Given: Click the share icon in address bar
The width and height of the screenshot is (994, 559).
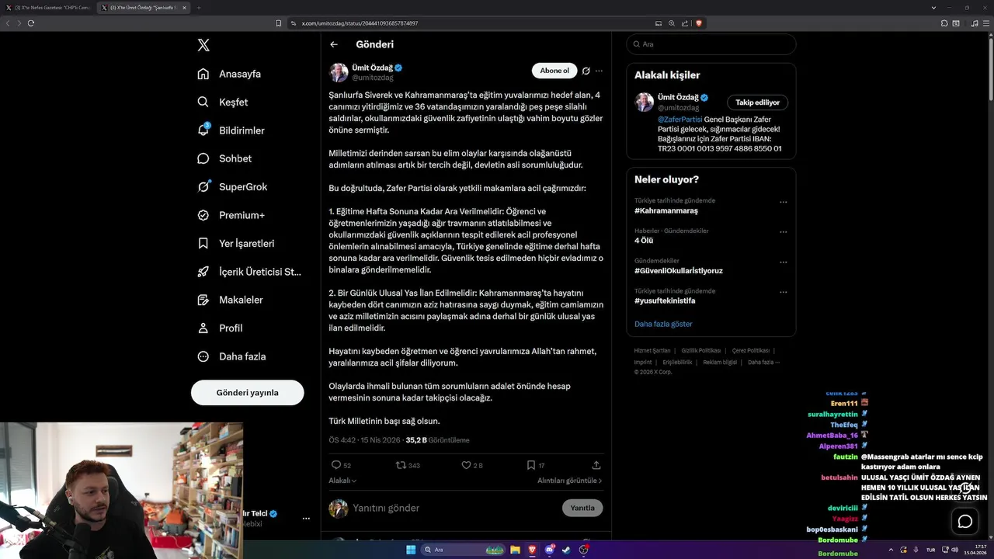Looking at the screenshot, I should click(x=685, y=23).
